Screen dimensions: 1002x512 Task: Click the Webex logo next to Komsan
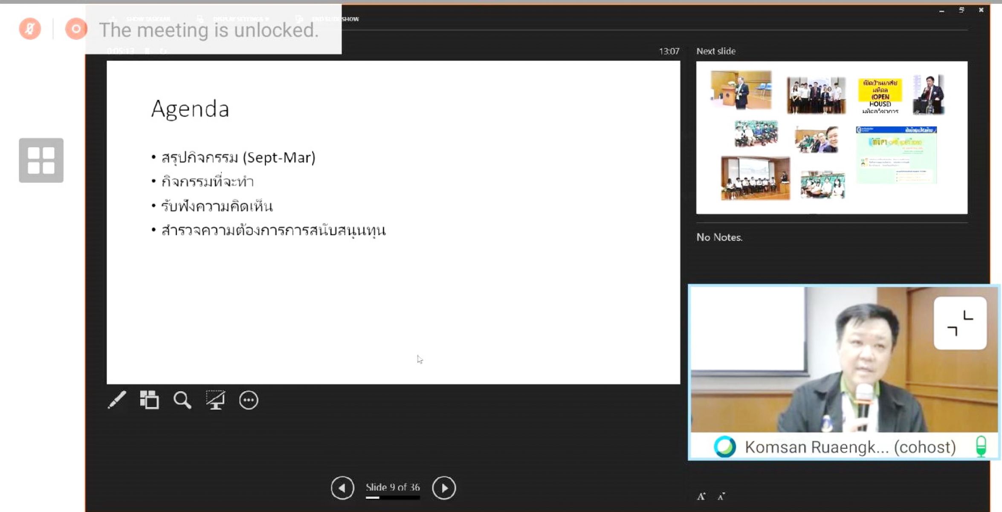coord(725,447)
